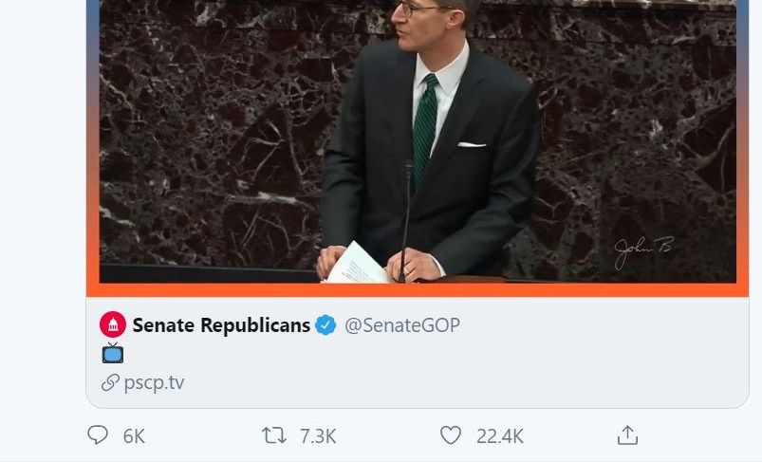Image resolution: width=762 pixels, height=462 pixels.
Task: Click the Senate Republicans red avatar
Action: [x=113, y=325]
